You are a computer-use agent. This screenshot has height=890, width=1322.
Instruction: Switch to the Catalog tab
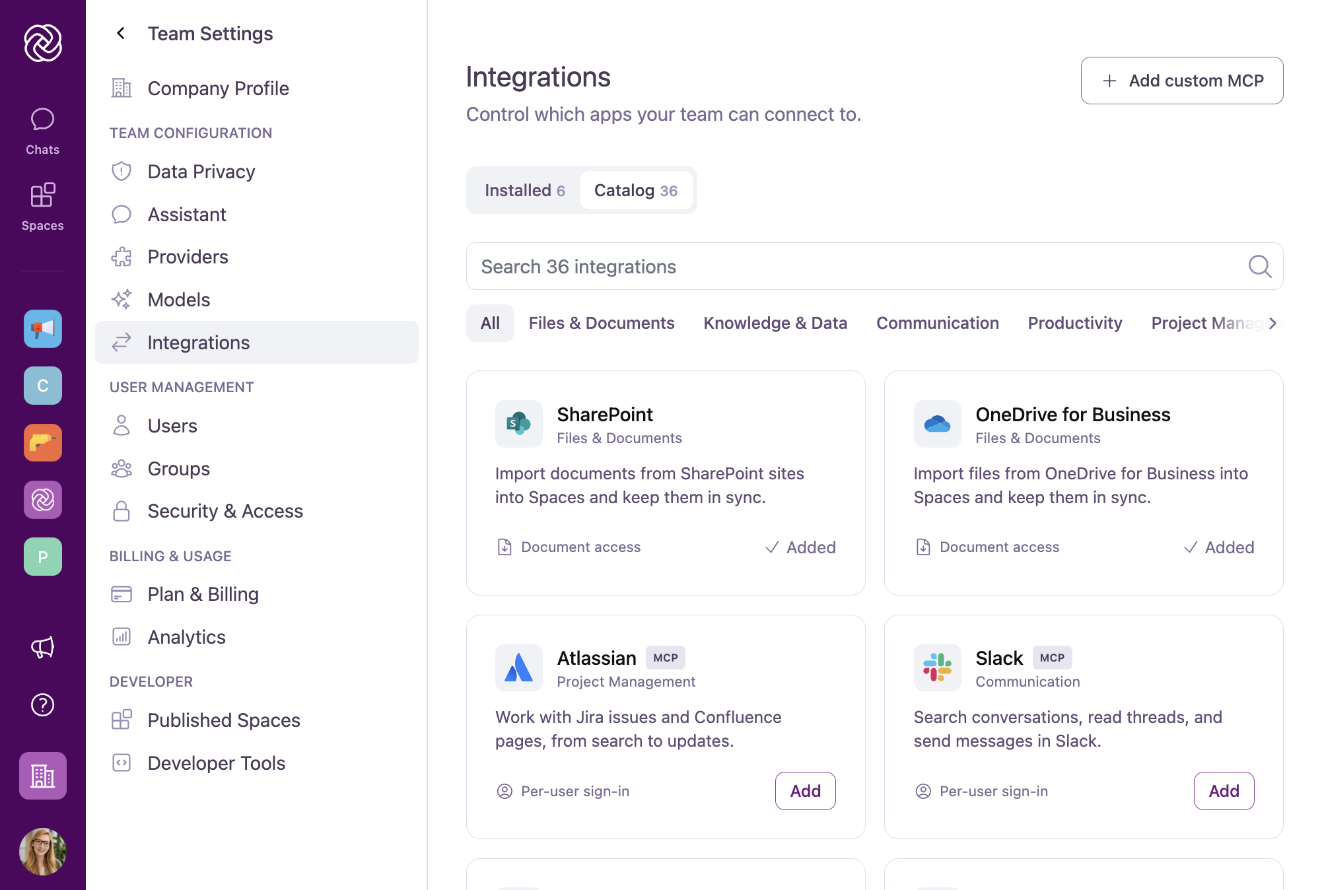pos(636,191)
